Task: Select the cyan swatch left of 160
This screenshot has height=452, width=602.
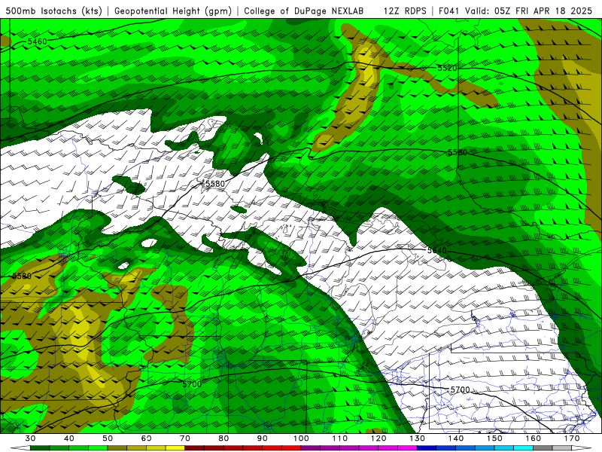Action: (524, 448)
